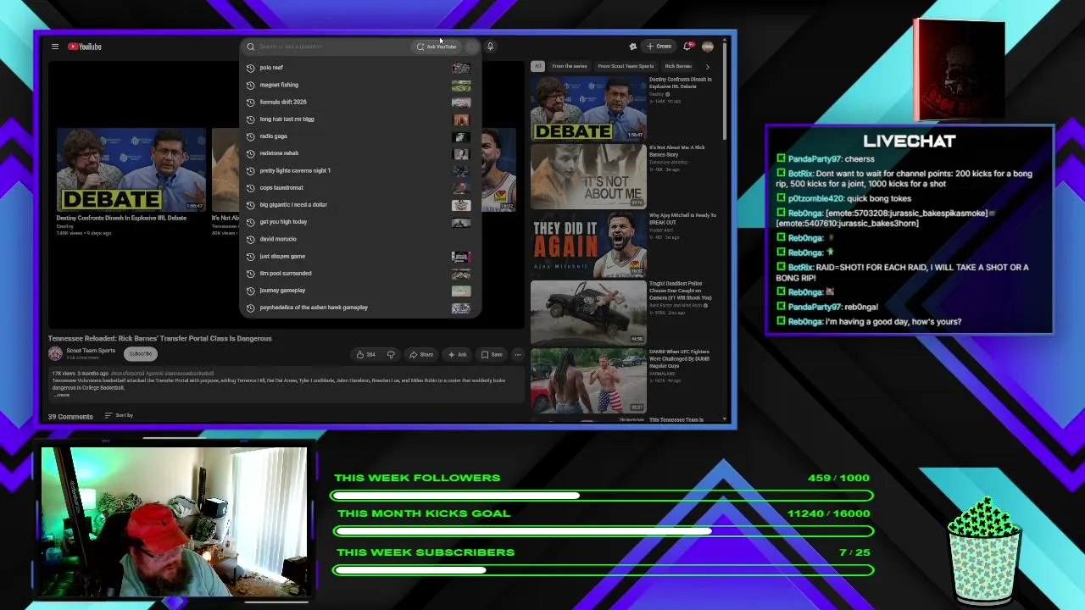This screenshot has height=610, width=1085.
Task: Open sidebar 'Tragic! Deadliest Police Chases' video title
Action: [681, 291]
